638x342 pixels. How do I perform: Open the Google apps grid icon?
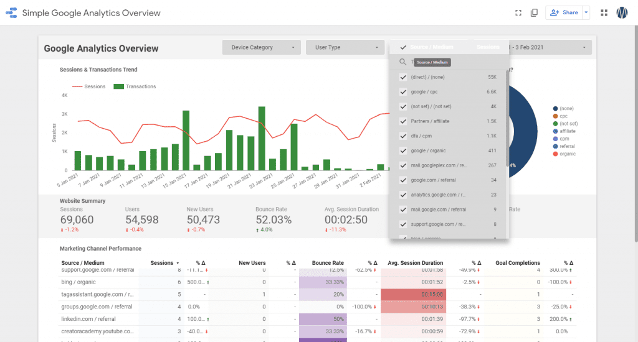point(604,13)
